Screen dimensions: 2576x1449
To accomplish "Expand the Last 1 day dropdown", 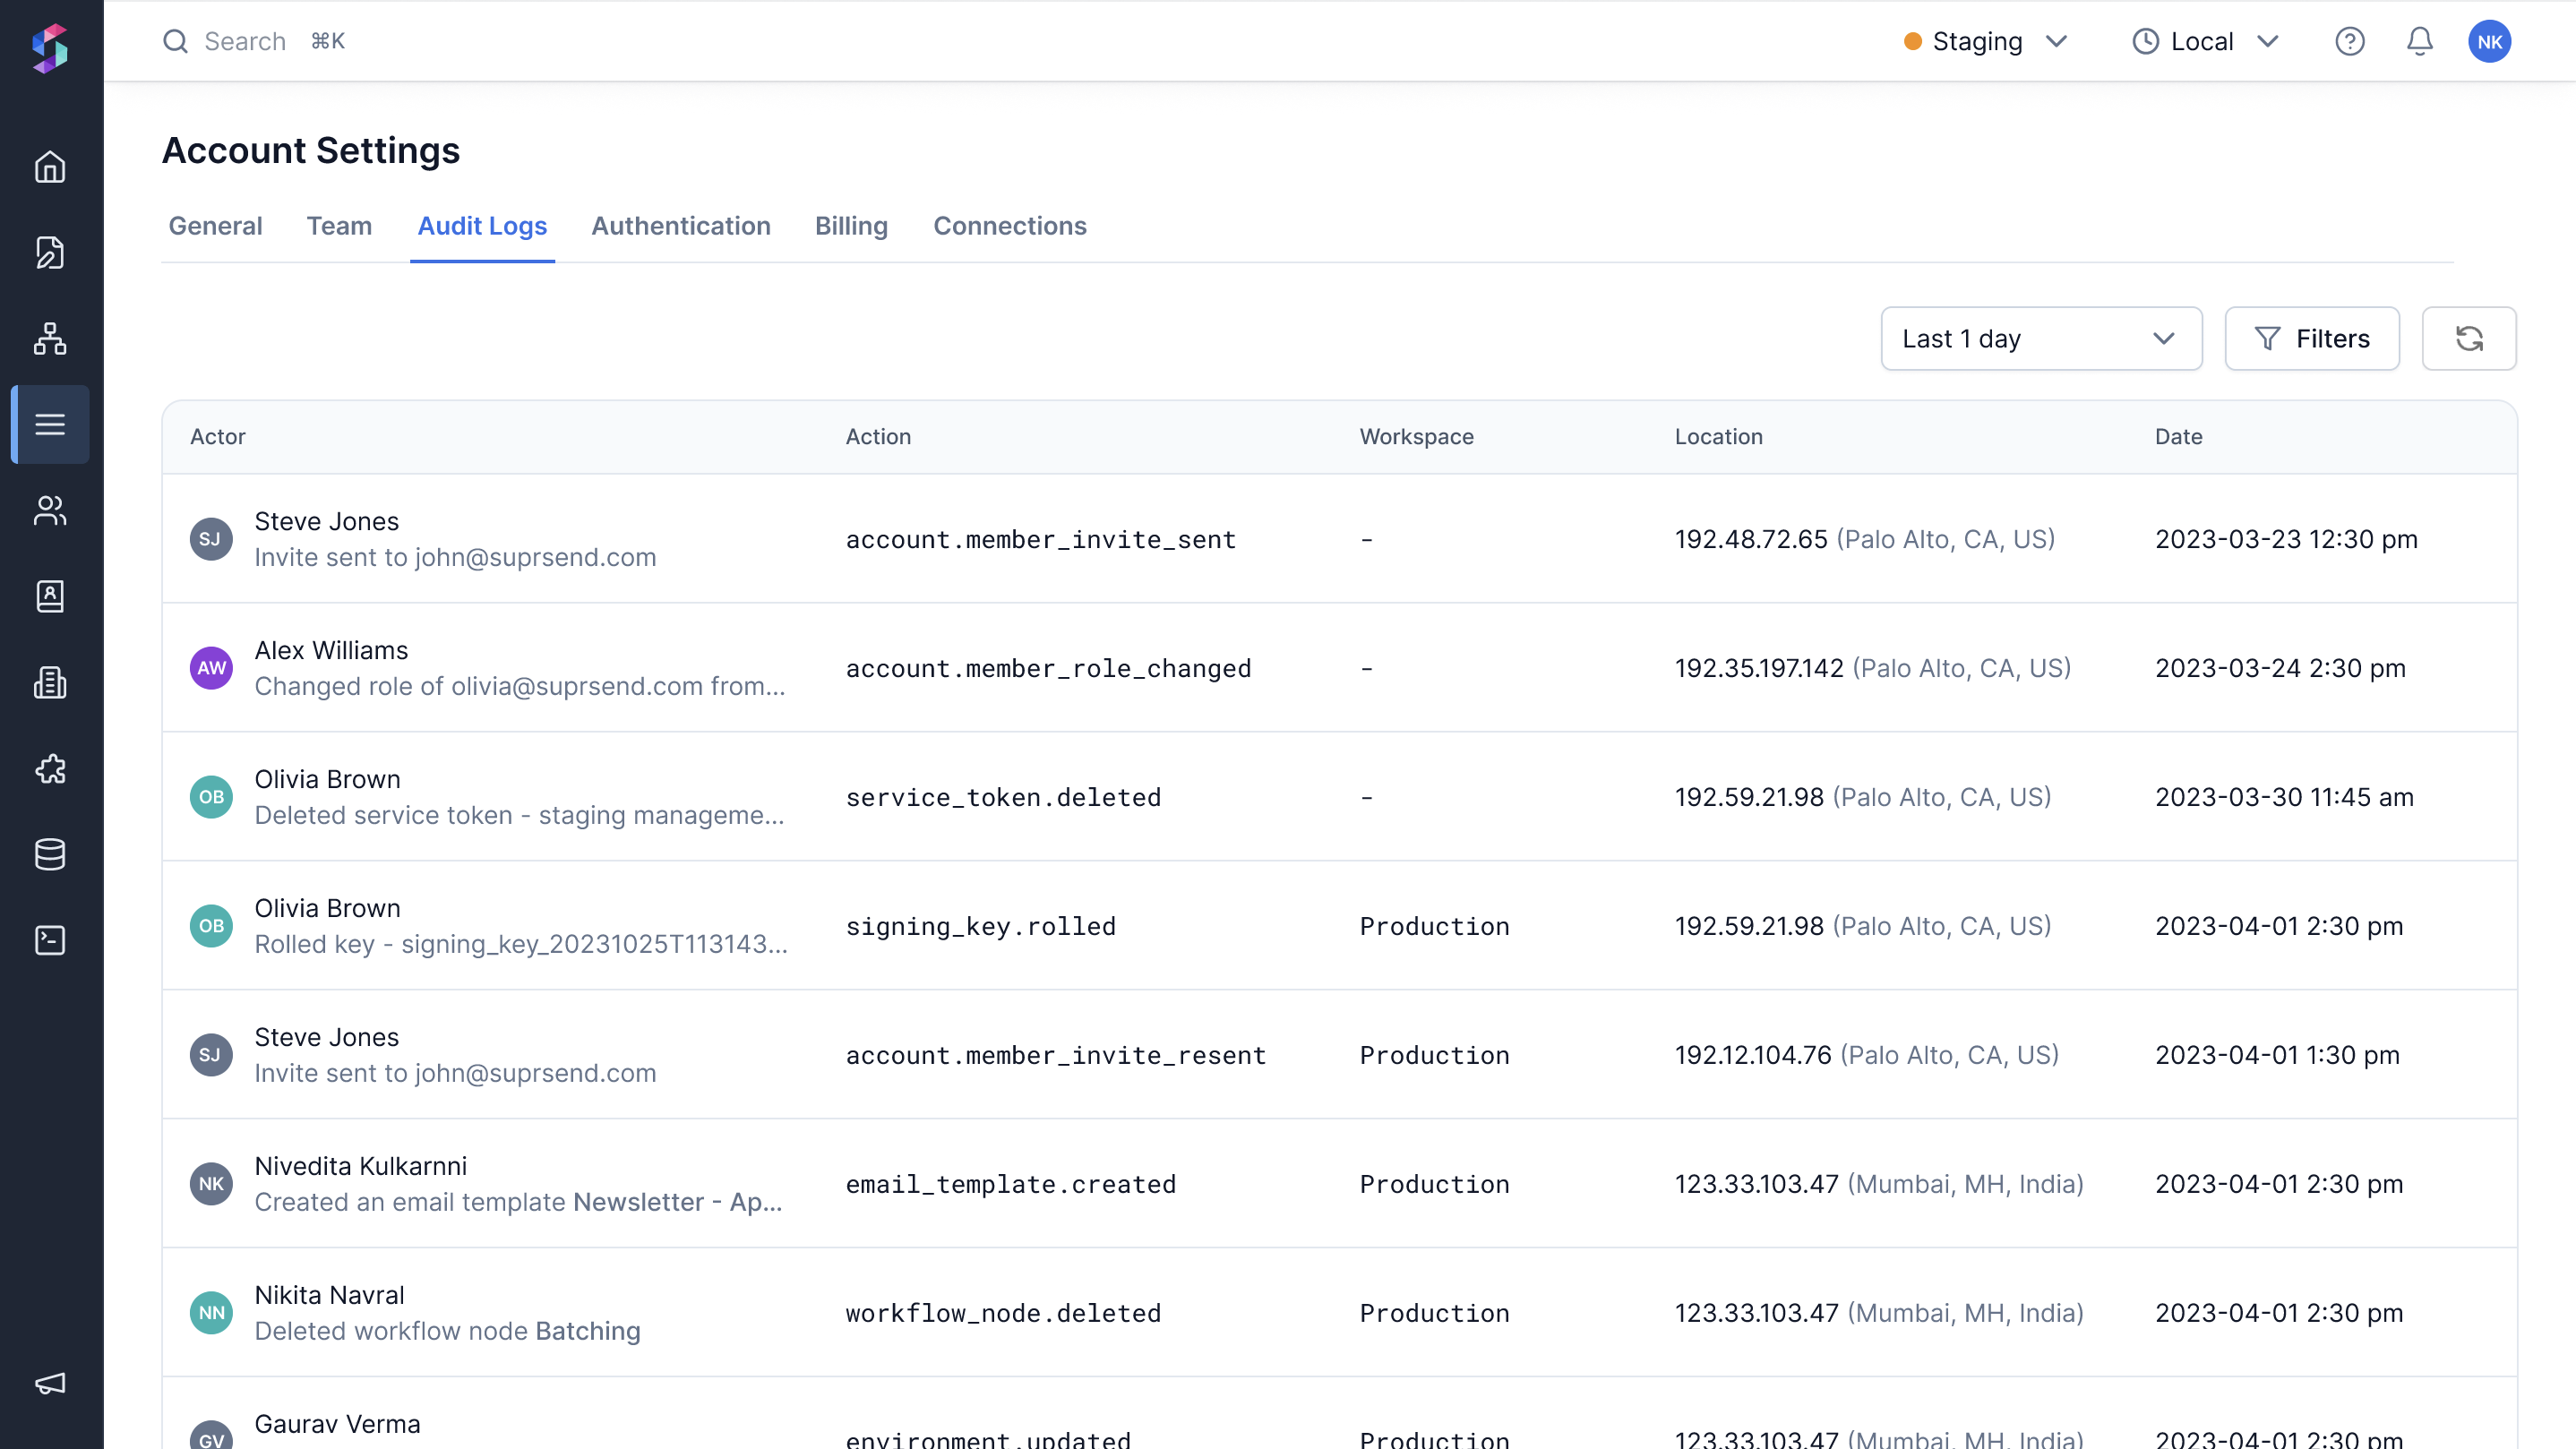I will click(2040, 339).
